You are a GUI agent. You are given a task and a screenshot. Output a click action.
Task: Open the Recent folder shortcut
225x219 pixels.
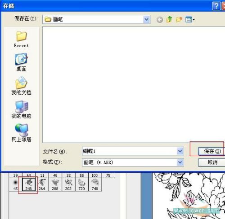(x=21, y=39)
